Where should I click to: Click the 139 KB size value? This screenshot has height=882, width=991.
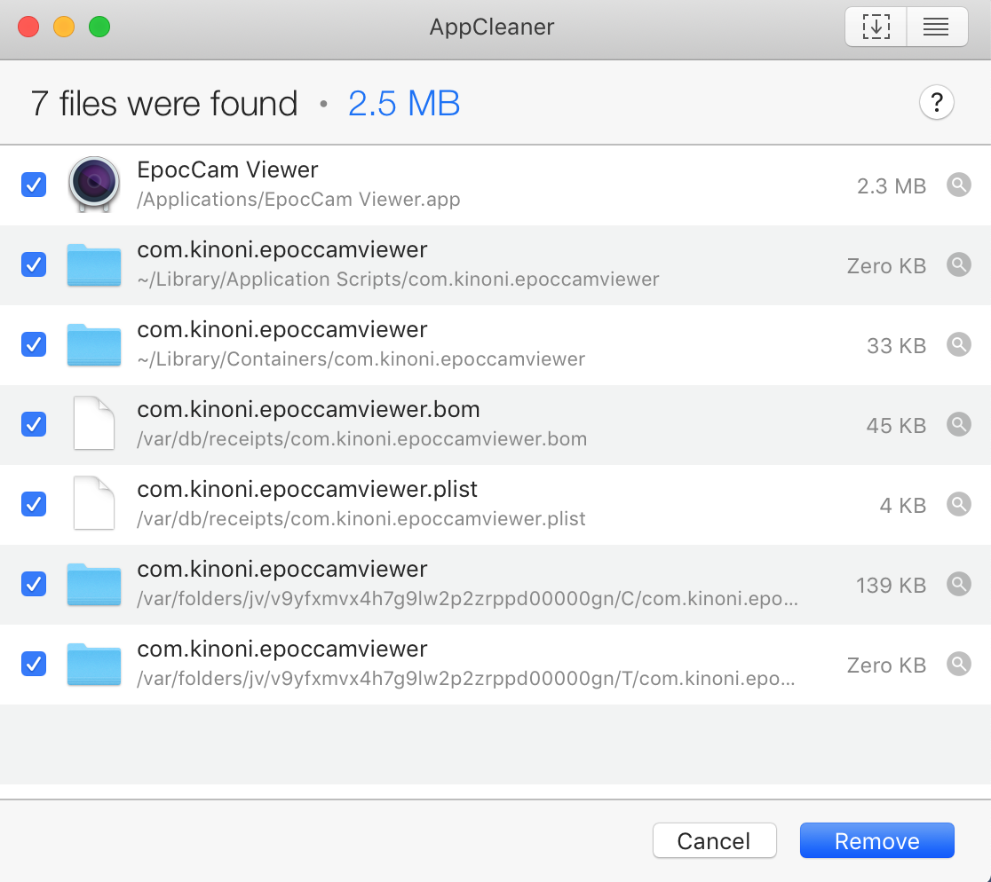tap(892, 586)
